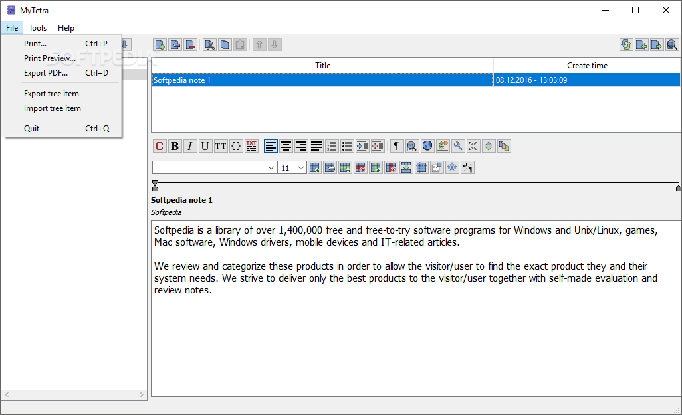Click the green up-down triangles icon

click(489, 146)
